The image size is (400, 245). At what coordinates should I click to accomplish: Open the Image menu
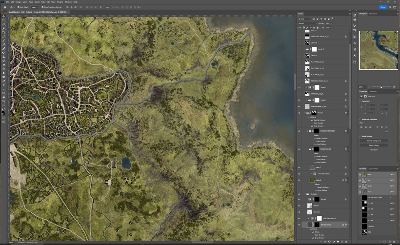18,2
